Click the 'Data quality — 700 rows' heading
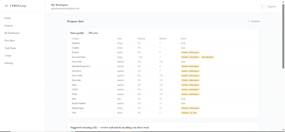This screenshot has height=132, width=285. pyautogui.click(x=84, y=33)
